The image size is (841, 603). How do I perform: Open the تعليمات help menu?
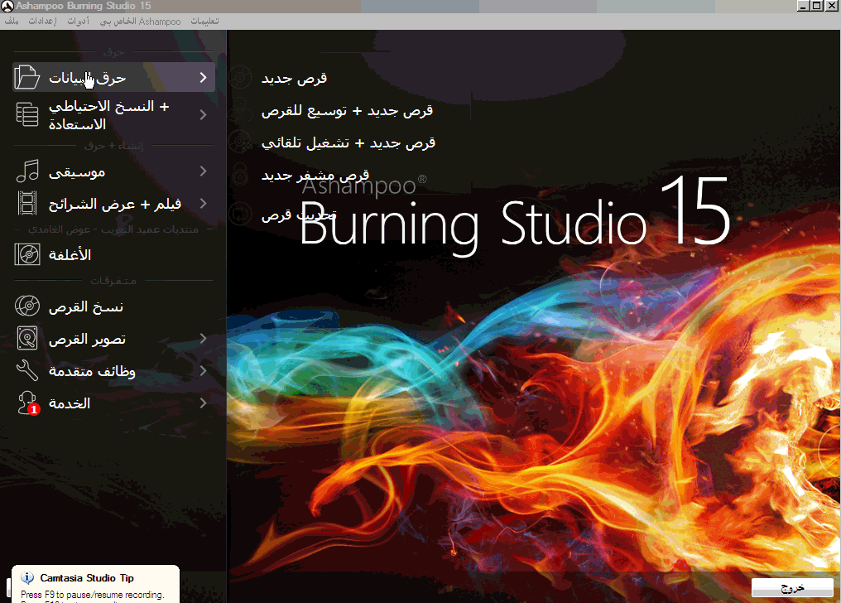(x=204, y=21)
